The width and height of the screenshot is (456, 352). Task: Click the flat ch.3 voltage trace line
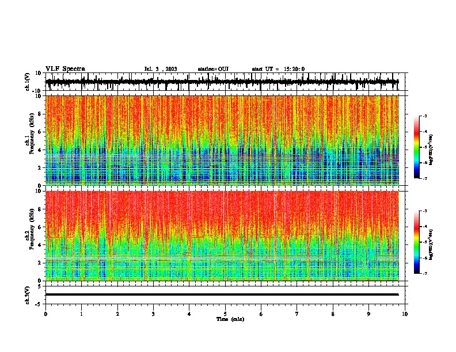[222, 294]
